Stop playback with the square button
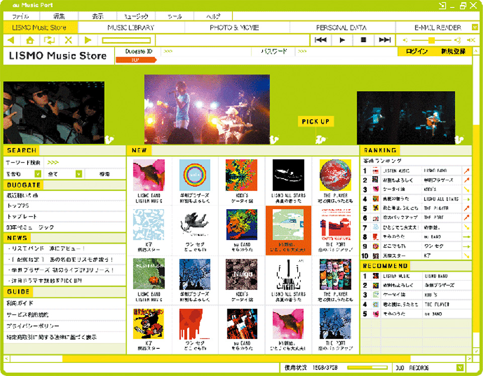 pos(363,40)
